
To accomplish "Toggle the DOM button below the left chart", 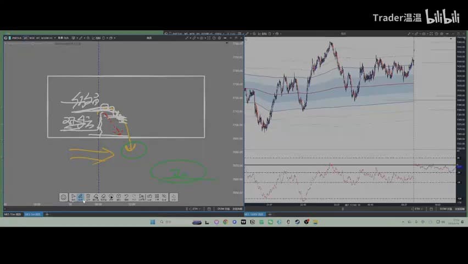I will [x=224, y=208].
